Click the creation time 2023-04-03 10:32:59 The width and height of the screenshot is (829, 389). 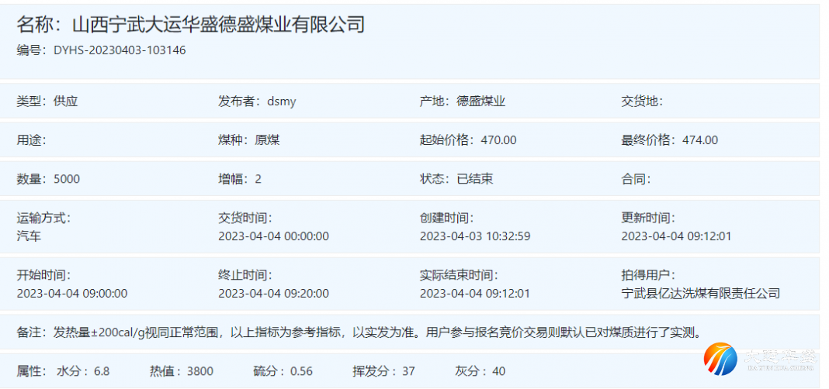point(475,236)
